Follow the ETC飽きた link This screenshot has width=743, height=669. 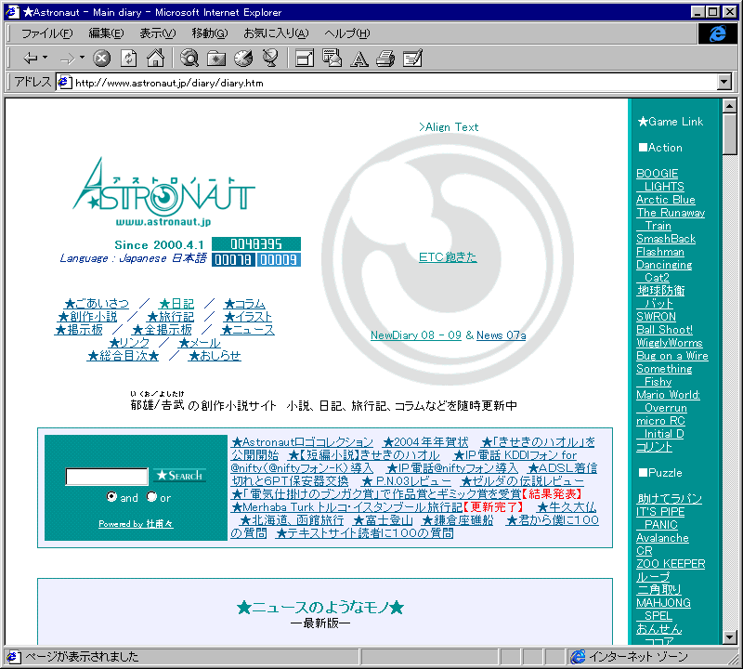click(448, 257)
